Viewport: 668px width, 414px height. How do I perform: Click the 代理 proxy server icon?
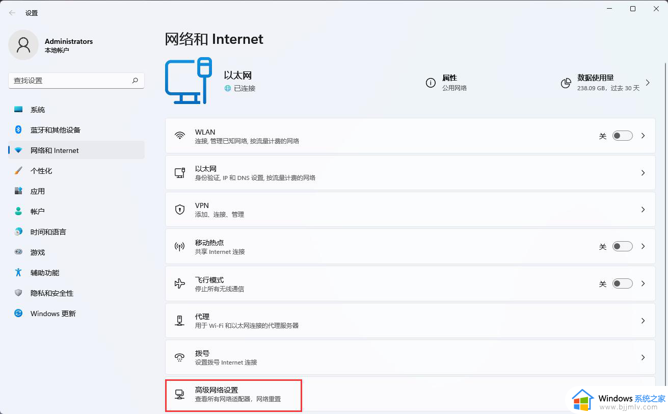(179, 321)
